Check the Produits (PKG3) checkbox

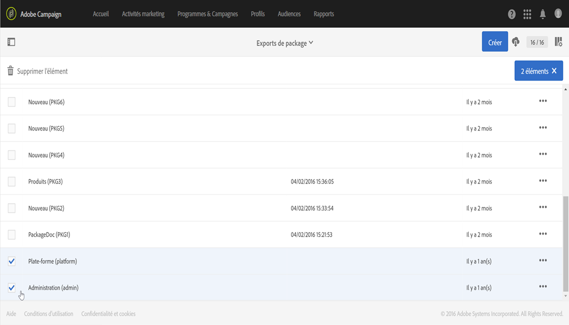pos(11,181)
